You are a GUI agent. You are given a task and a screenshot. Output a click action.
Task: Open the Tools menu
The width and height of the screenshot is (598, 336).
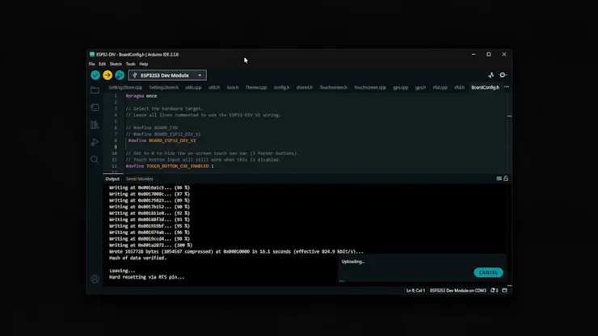click(130, 64)
